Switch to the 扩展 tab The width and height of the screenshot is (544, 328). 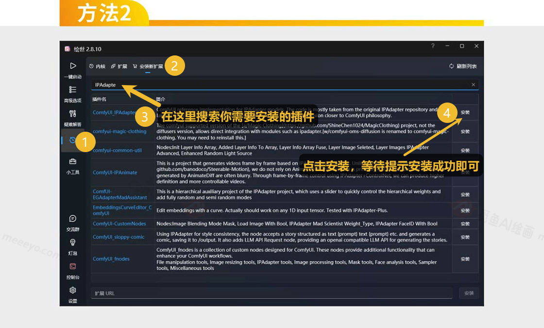pos(119,67)
